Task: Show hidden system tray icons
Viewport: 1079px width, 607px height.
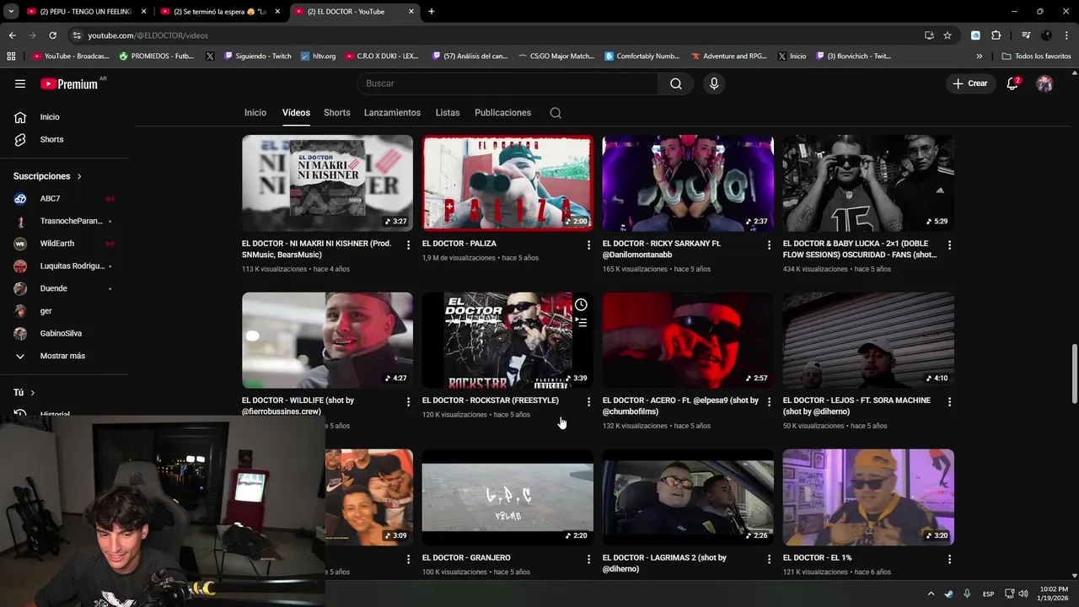Action: pyautogui.click(x=931, y=594)
